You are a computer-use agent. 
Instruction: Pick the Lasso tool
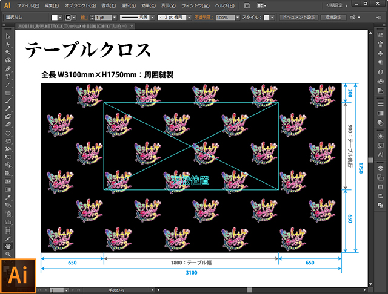pos(8,60)
